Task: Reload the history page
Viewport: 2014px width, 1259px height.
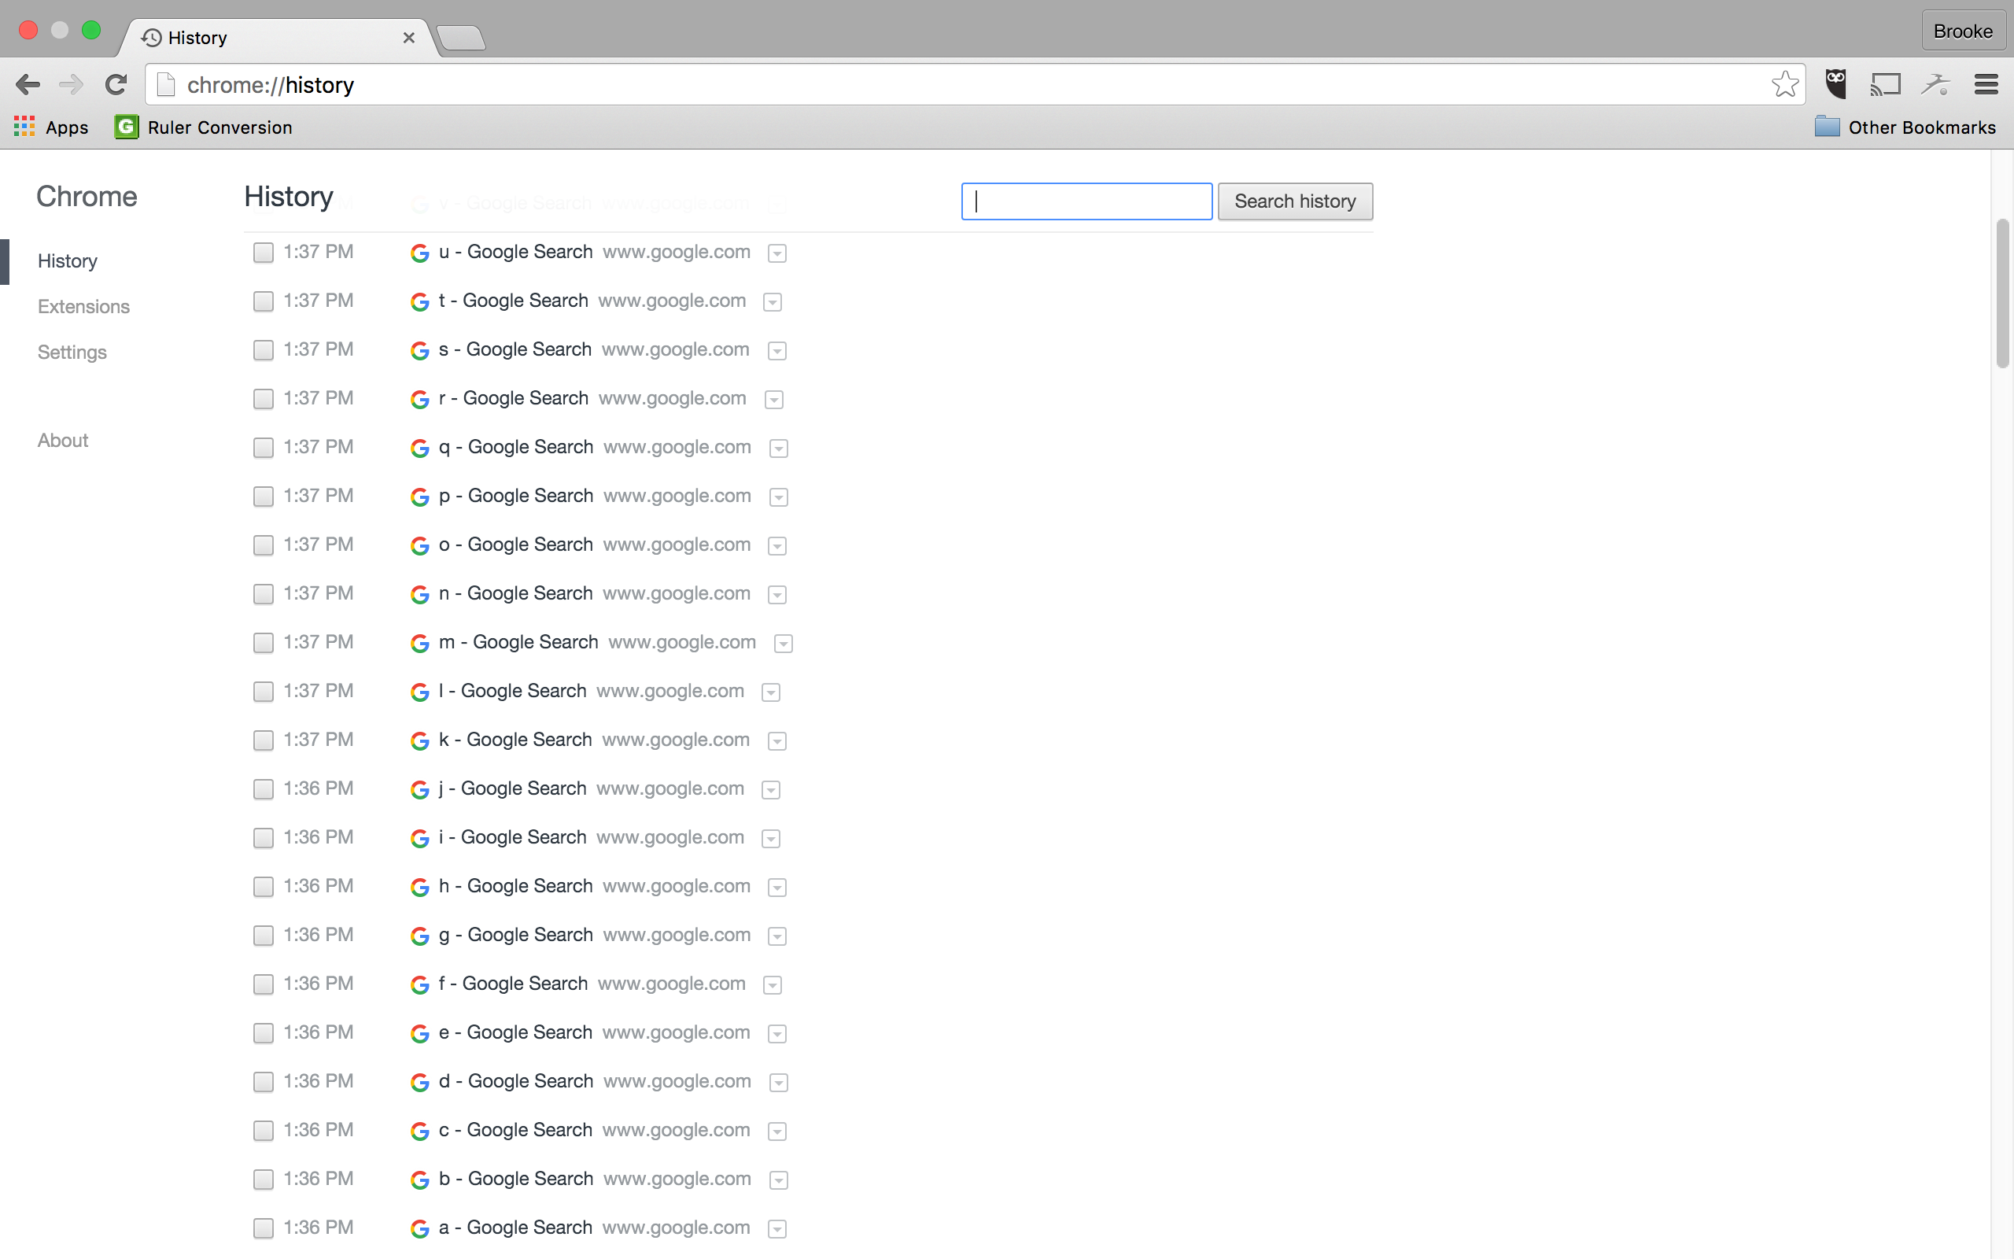Action: (x=116, y=84)
